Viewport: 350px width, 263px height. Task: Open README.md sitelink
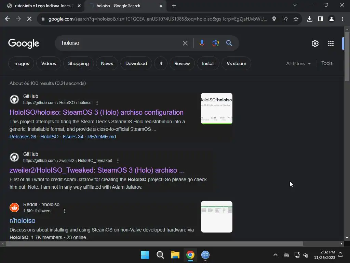(102, 137)
